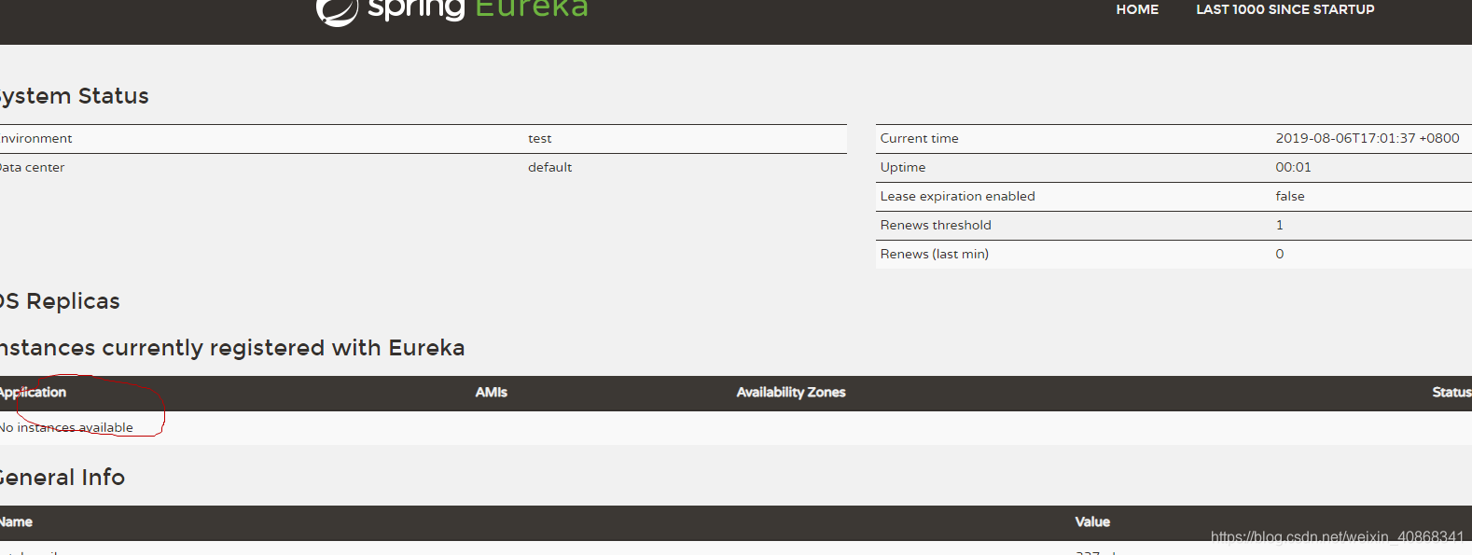Click the Renews (last min) label
The image size is (1472, 555).
coord(934,254)
